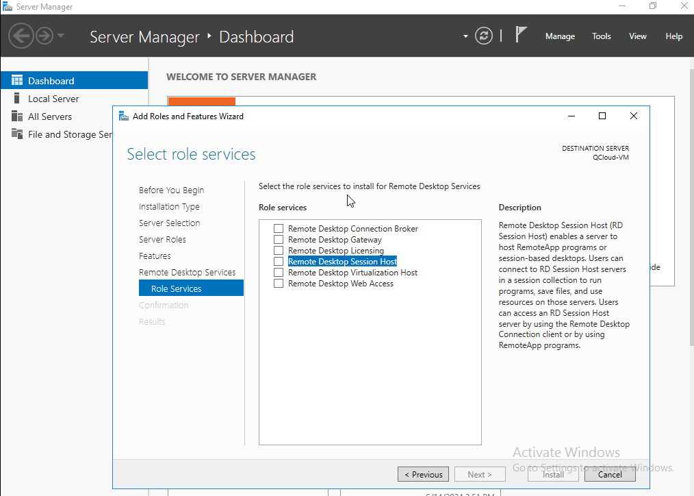Click the File and Storage Services icon

17,134
